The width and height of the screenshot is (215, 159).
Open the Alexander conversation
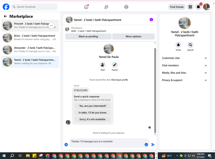point(30,50)
